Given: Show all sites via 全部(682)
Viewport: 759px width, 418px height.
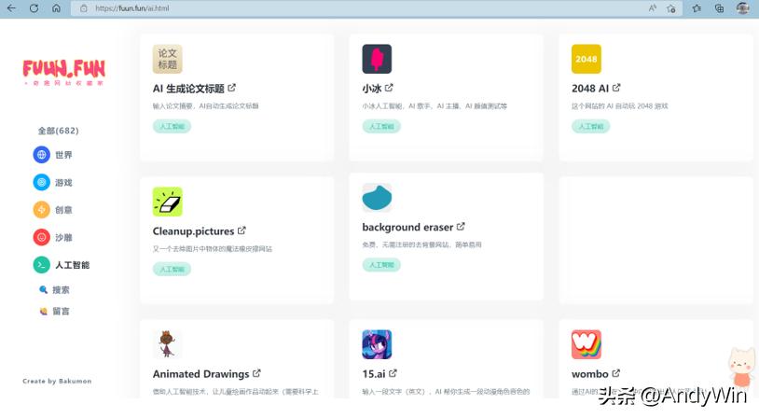Looking at the screenshot, I should click(58, 131).
